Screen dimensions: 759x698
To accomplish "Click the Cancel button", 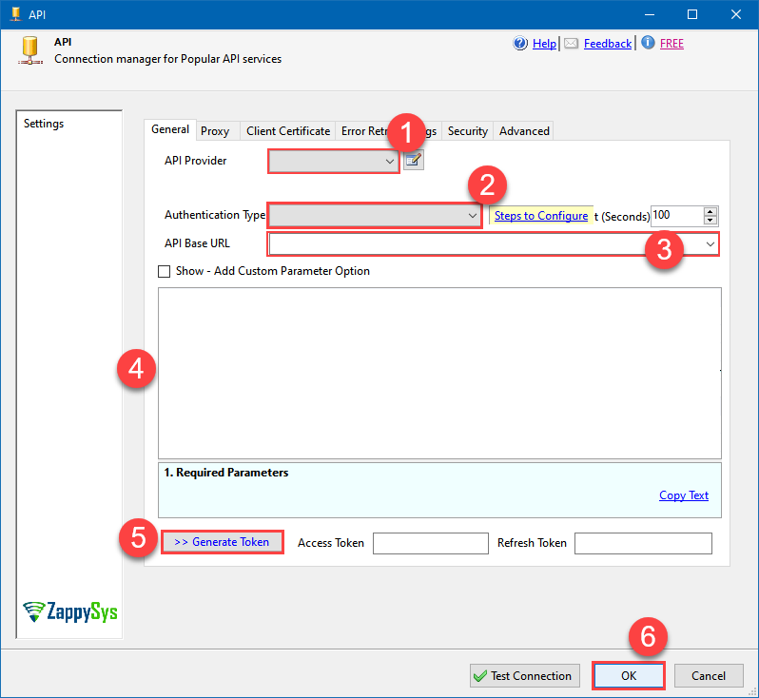I will [x=709, y=676].
